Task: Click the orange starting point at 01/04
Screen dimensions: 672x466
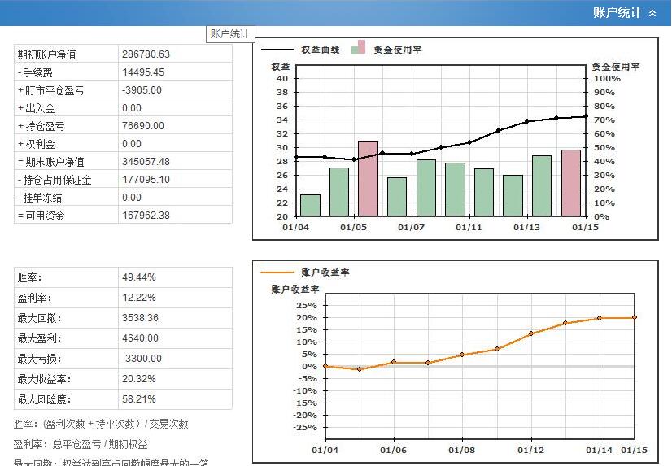Action: pyautogui.click(x=325, y=366)
